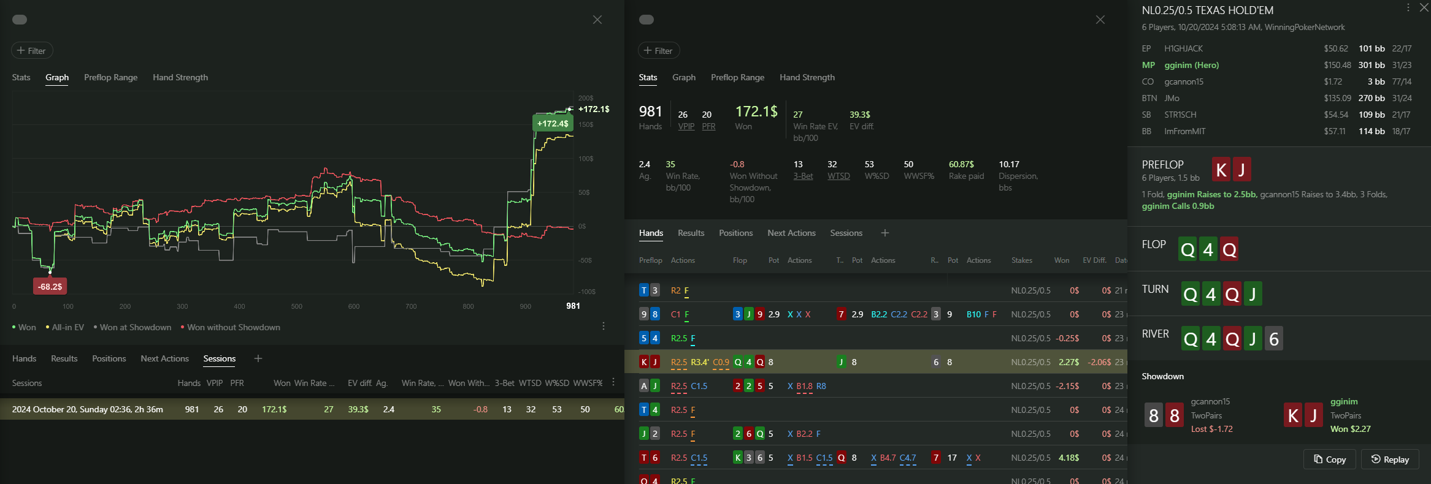Image resolution: width=1431 pixels, height=484 pixels.
Task: Replay the selected hand
Action: point(1390,459)
